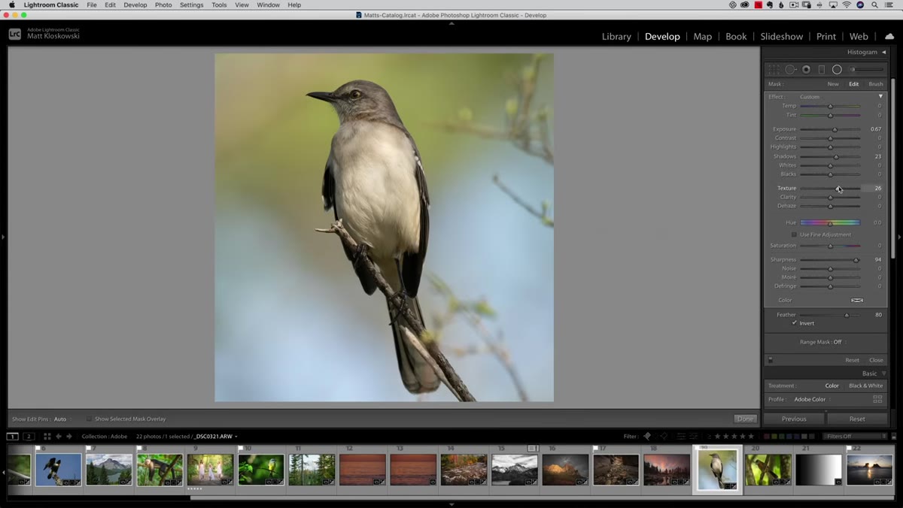This screenshot has width=903, height=508.
Task: Switch mask mode to New
Action: (x=833, y=84)
